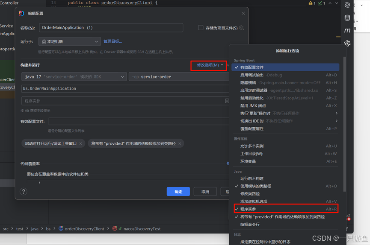Screen dimensions: 370x245
Task: Click src in the breadcrumb bar
Action: [x=6, y=228]
